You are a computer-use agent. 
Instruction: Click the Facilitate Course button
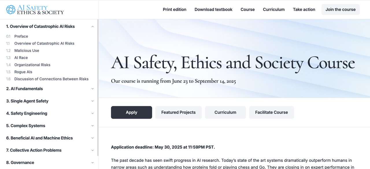point(271,112)
